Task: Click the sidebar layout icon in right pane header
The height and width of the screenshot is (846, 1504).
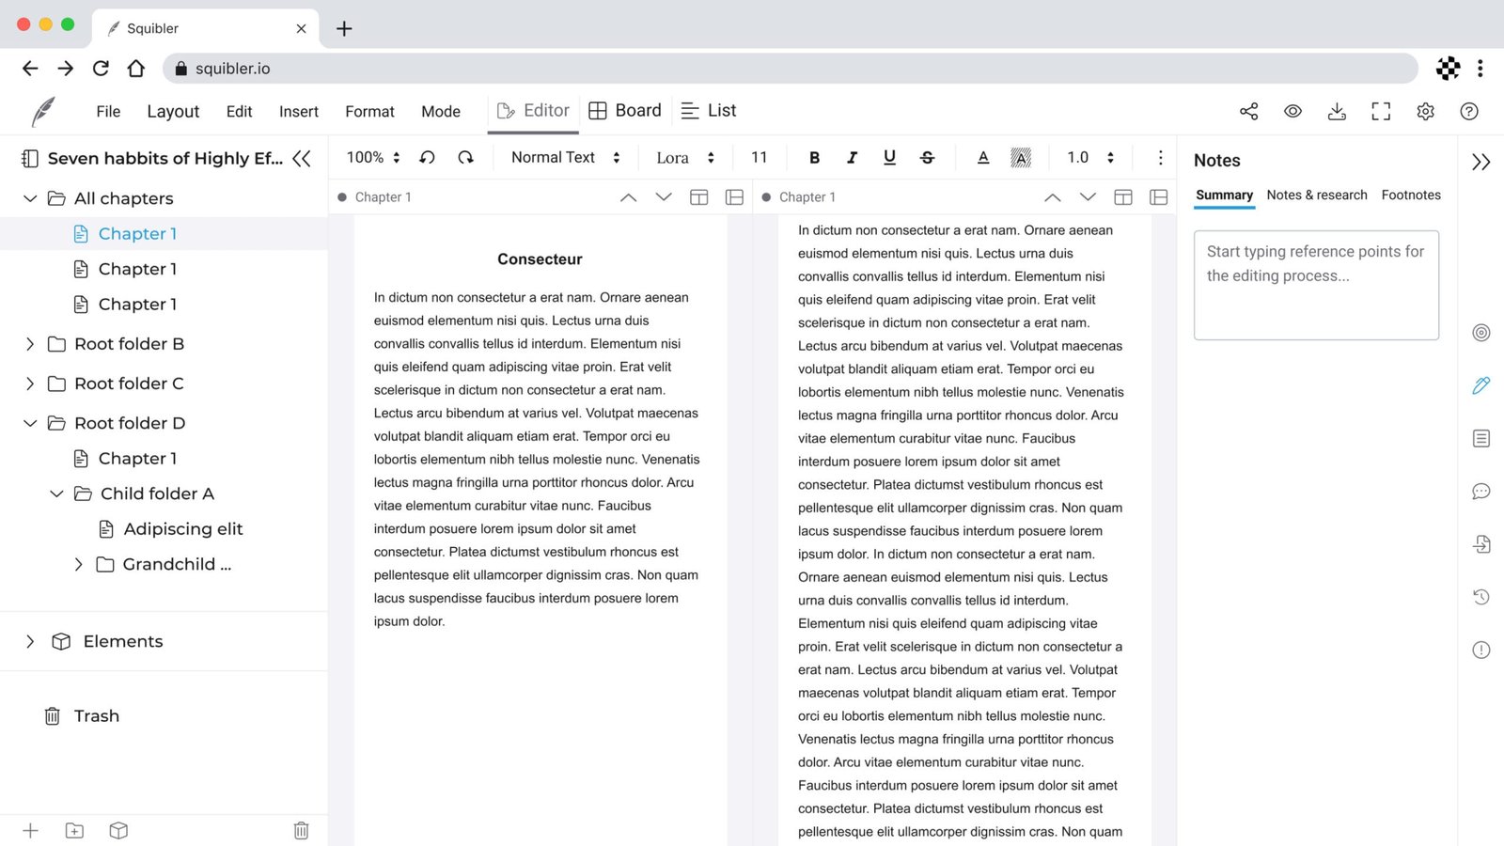Action: 1159,196
